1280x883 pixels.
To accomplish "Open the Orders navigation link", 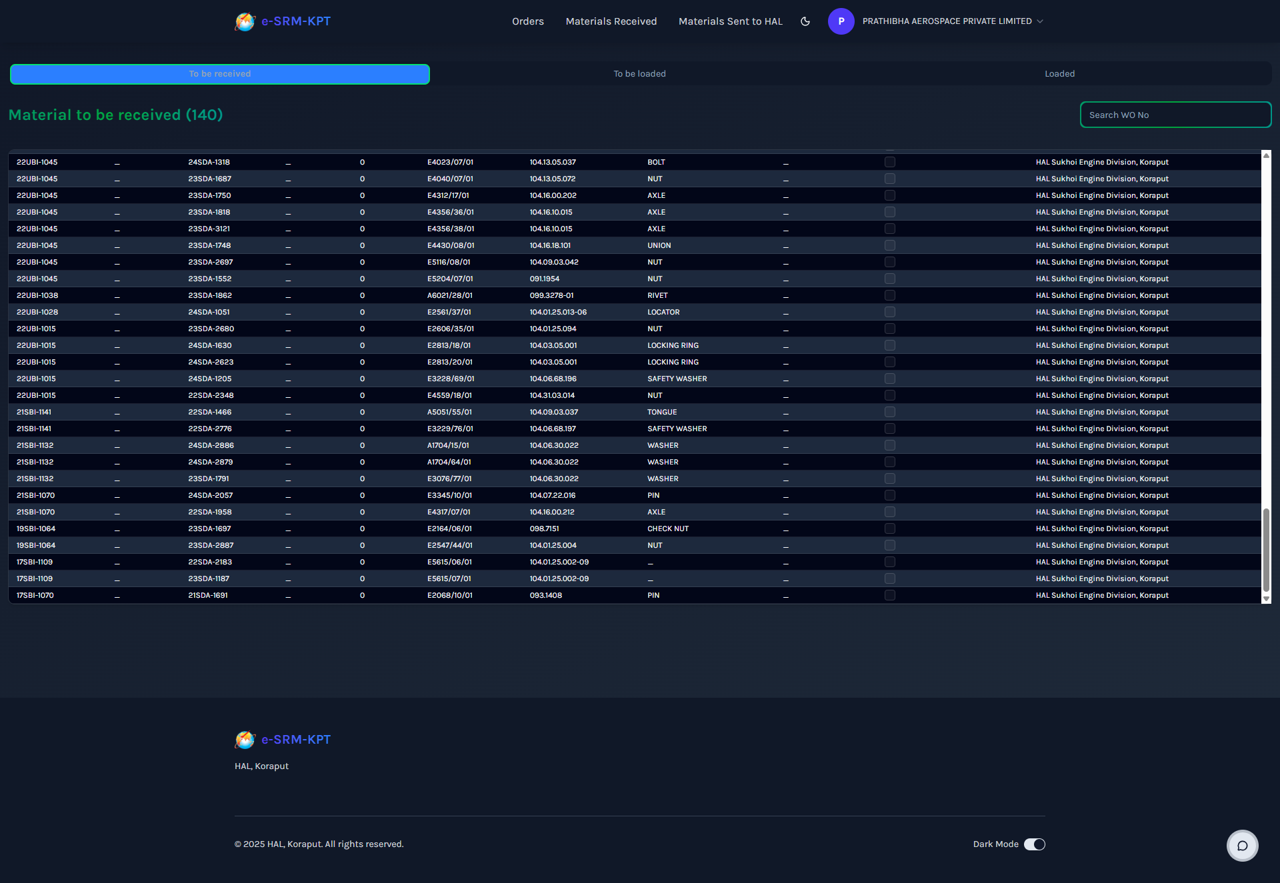I will point(527,21).
